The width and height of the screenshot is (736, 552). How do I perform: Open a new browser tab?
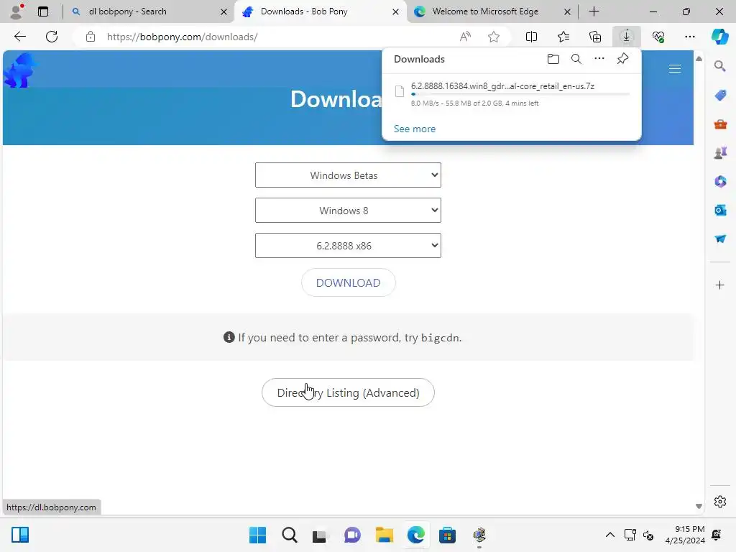pyautogui.click(x=594, y=11)
